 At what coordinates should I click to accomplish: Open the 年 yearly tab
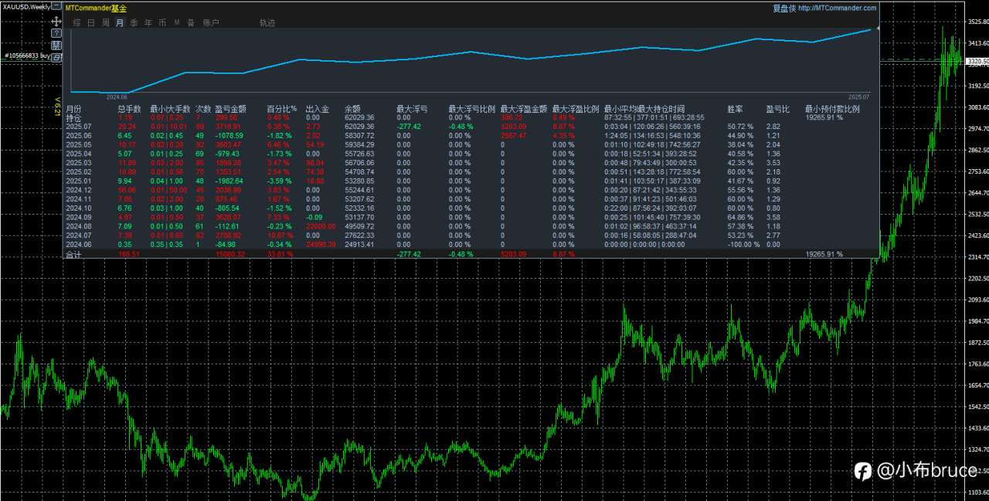148,23
